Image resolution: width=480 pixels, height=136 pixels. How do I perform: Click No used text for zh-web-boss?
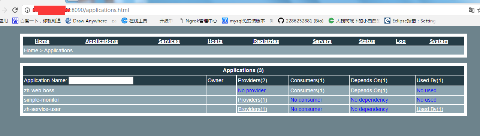(426, 90)
